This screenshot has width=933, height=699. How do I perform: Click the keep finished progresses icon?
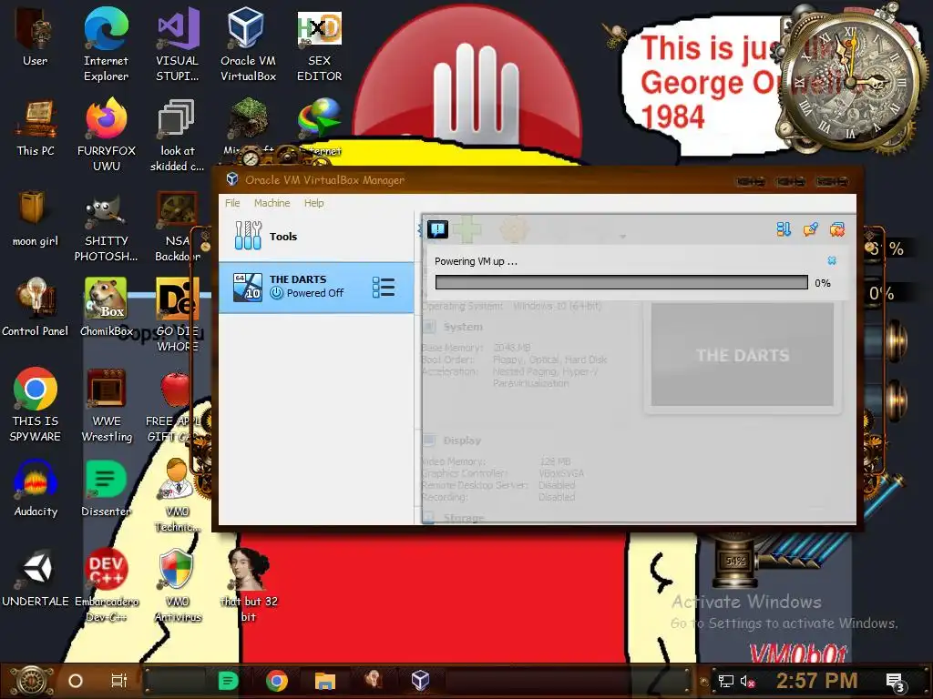tap(810, 228)
